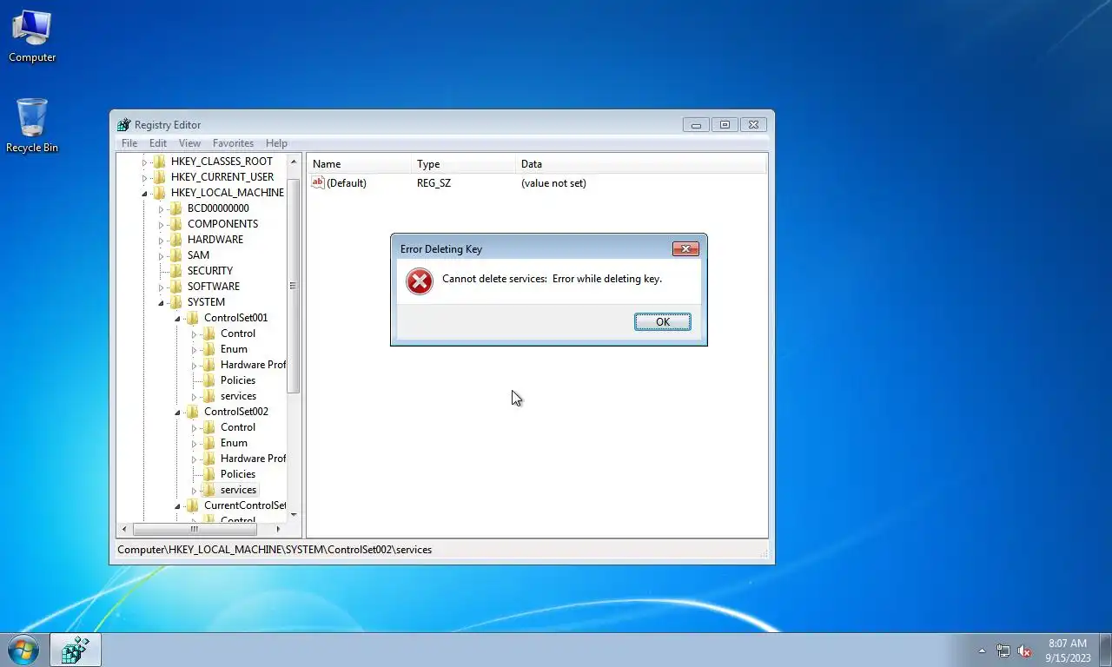Click the SYSTEM folder icon

(175, 302)
